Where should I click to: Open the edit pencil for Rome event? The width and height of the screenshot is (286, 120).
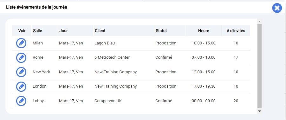point(21,57)
